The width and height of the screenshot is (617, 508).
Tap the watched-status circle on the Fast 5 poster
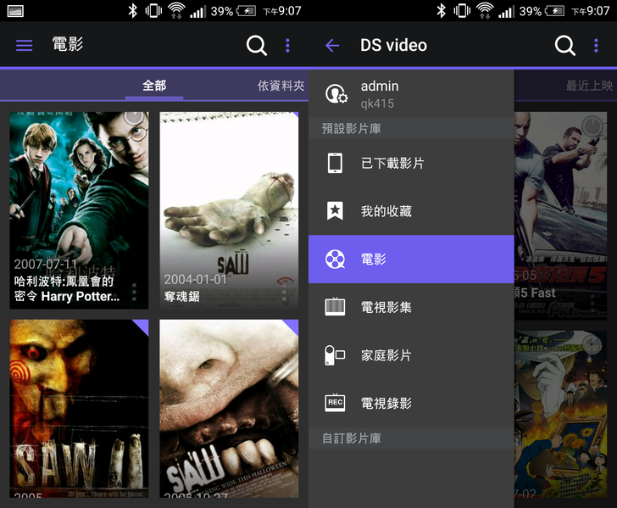click(592, 126)
